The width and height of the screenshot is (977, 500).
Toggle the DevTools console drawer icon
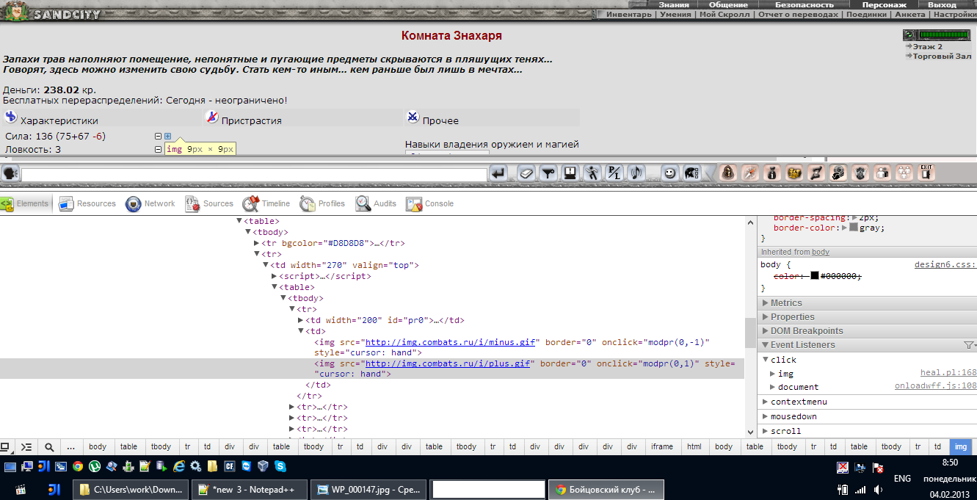[26, 446]
